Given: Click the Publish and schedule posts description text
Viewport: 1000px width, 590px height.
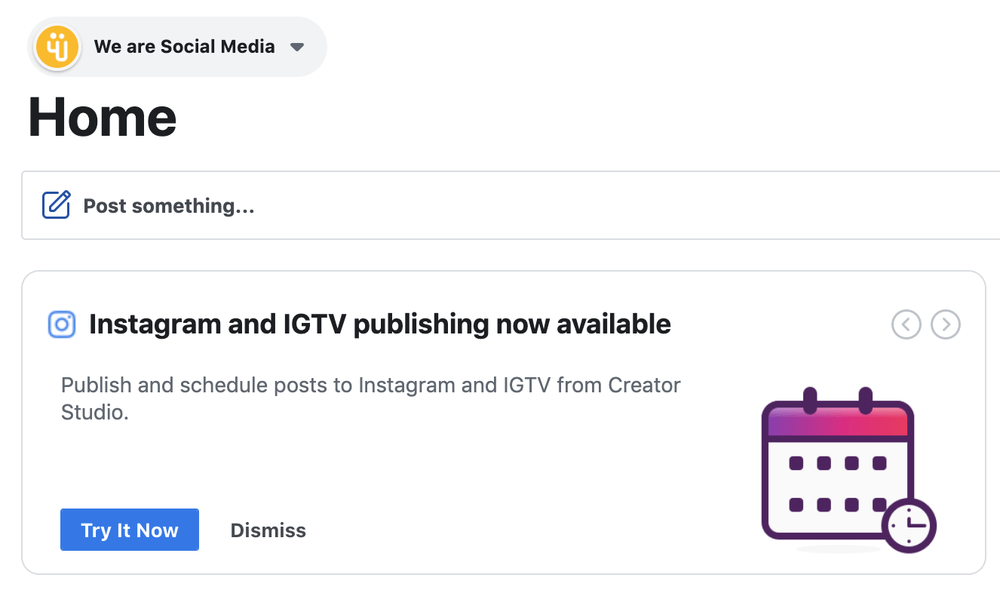Looking at the screenshot, I should coord(371,398).
